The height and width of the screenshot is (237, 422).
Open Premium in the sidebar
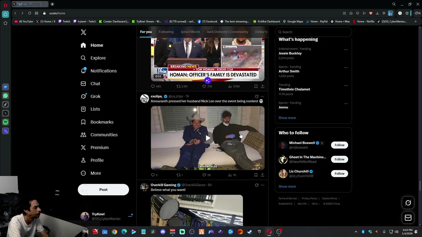[95, 147]
